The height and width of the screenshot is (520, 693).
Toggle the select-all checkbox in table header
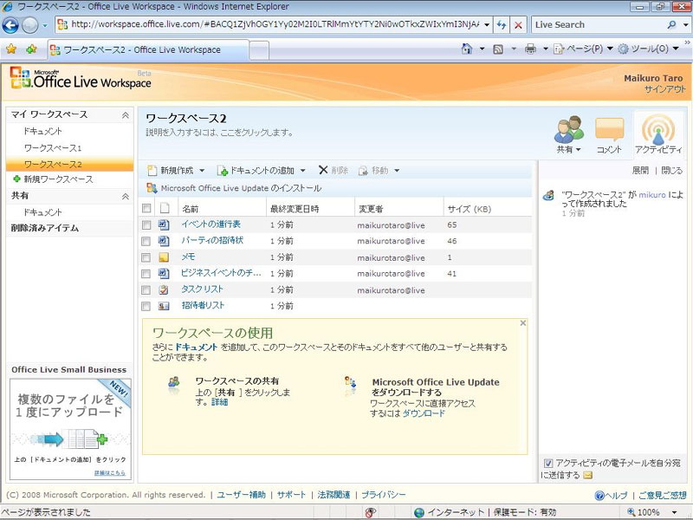tap(146, 208)
